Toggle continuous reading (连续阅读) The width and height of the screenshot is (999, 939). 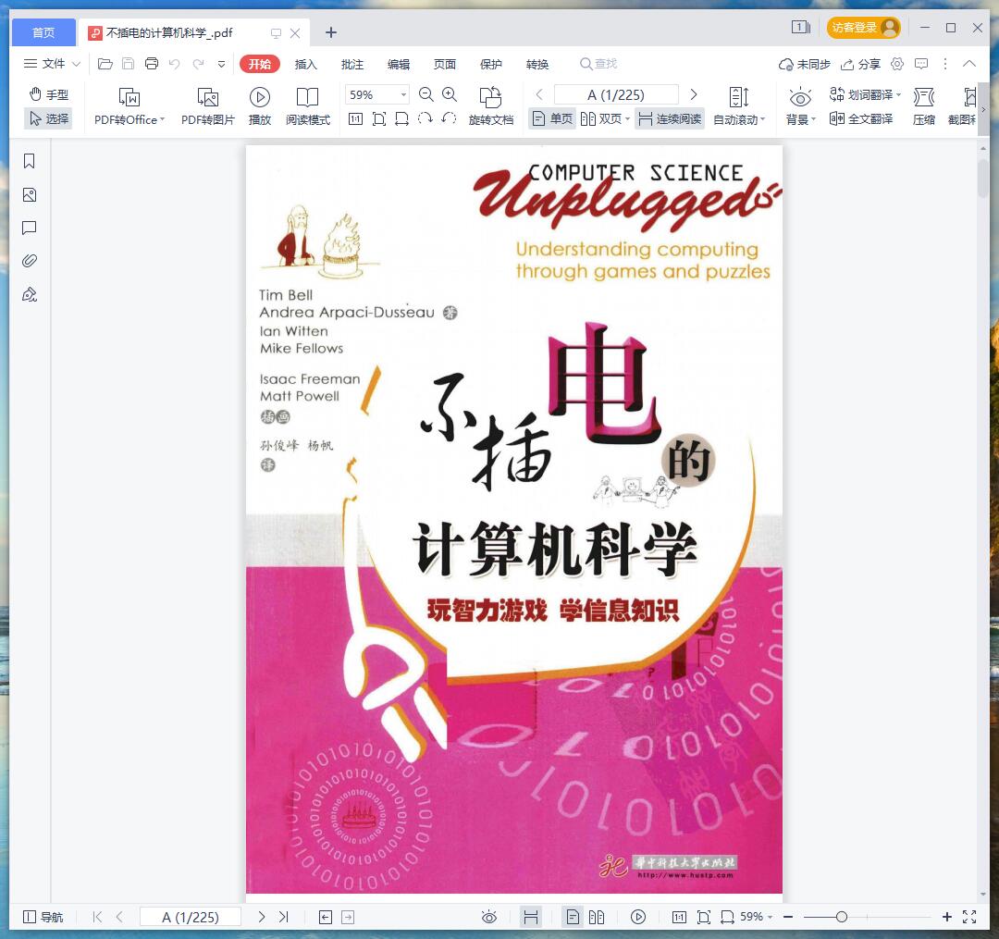670,119
